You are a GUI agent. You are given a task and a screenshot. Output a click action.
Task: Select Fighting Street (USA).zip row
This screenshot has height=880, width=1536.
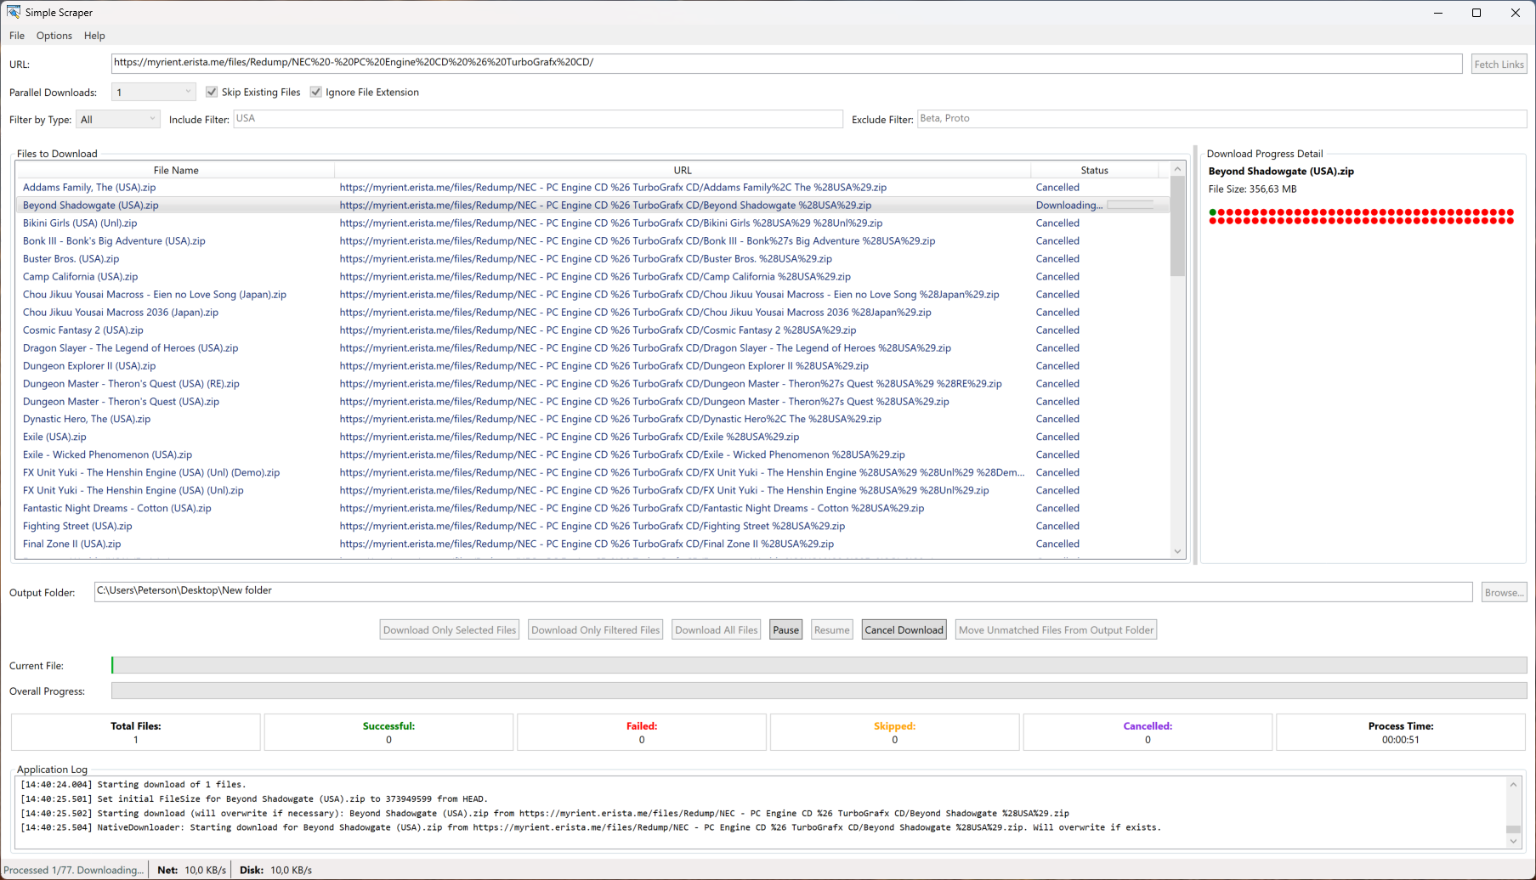pyautogui.click(x=592, y=526)
